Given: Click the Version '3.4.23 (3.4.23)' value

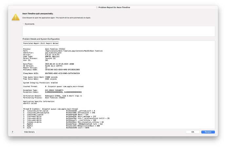Looking at the screenshot, I should tap(52, 55).
